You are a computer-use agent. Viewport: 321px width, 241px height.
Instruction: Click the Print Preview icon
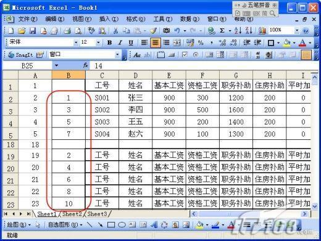[78, 31]
